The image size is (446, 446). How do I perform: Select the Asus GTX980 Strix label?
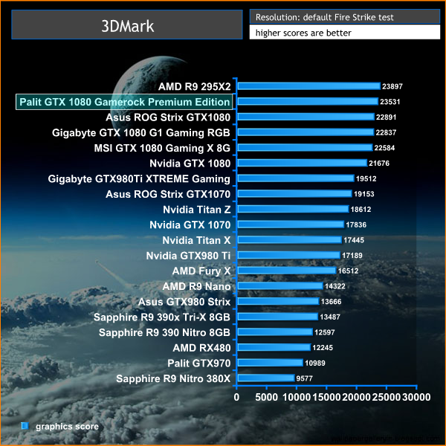coord(184,302)
